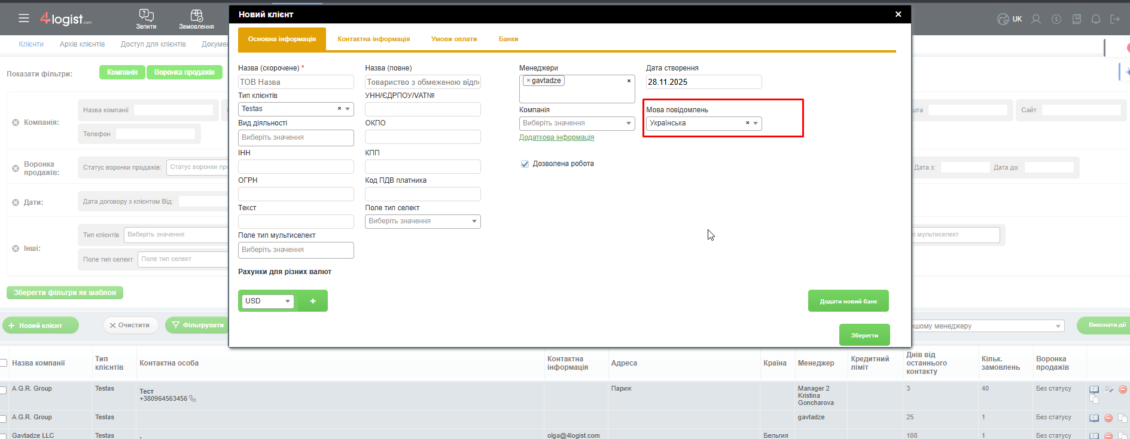Open the Додаткова інформація link
1130x439 pixels.
click(556, 137)
